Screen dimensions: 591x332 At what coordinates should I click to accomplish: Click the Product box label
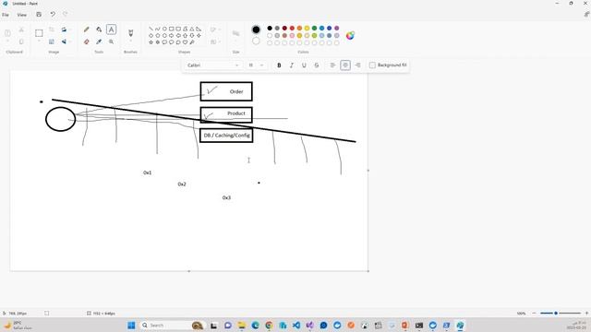tap(236, 113)
